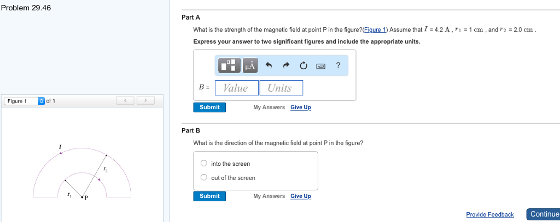Click the Units input field
Viewport: 560px width, 222px height.
(x=281, y=88)
